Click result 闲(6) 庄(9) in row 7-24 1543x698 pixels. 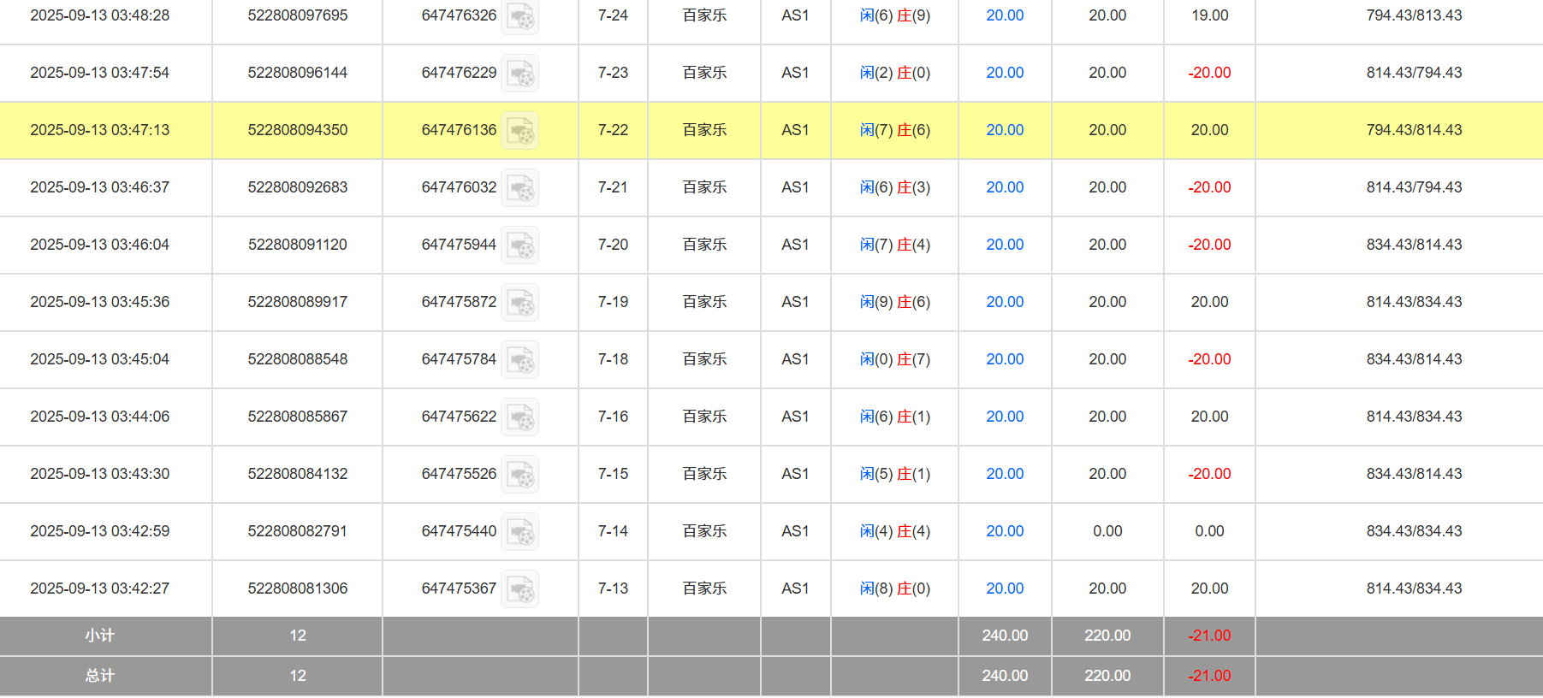(895, 15)
